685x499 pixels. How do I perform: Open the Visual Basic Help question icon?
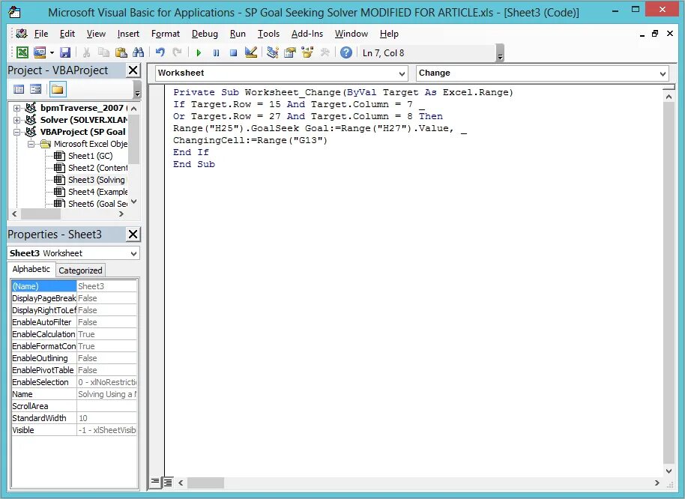pyautogui.click(x=346, y=53)
